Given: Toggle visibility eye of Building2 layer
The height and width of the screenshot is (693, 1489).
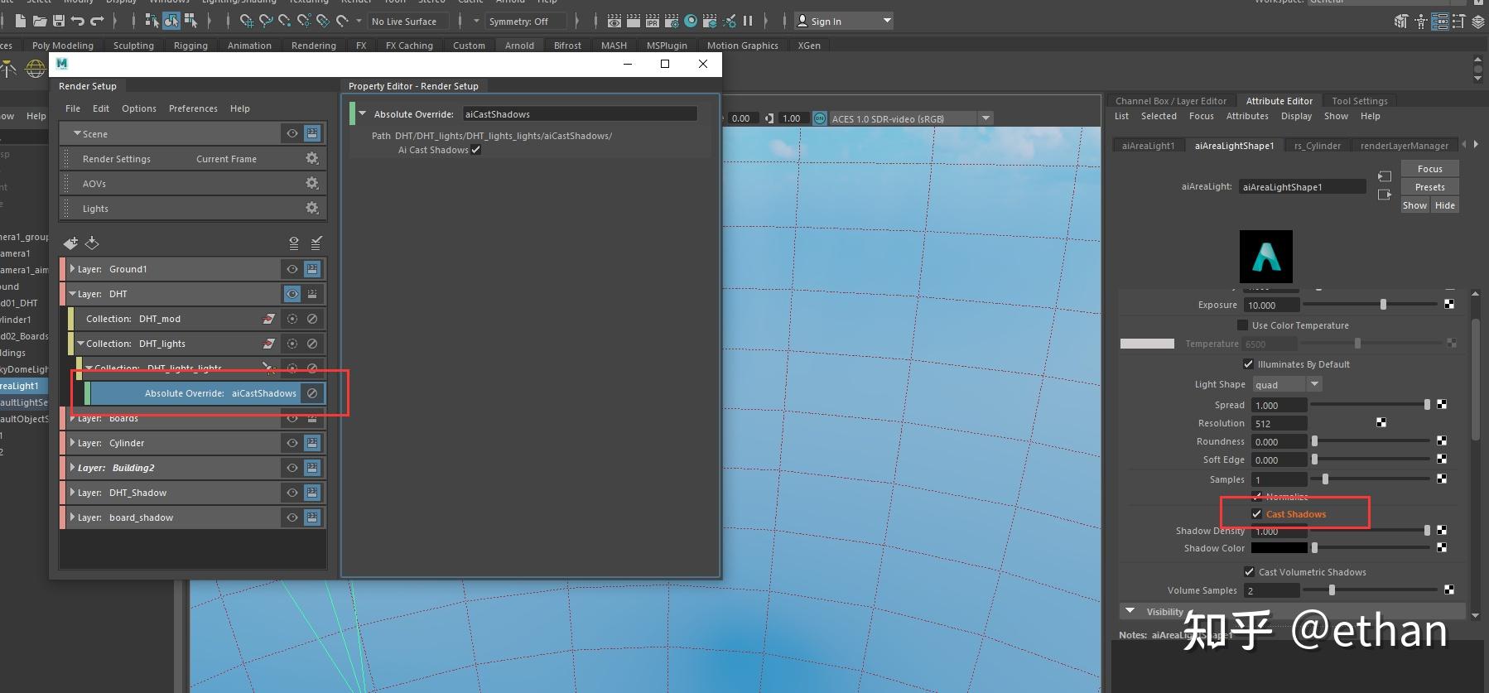Looking at the screenshot, I should (292, 468).
